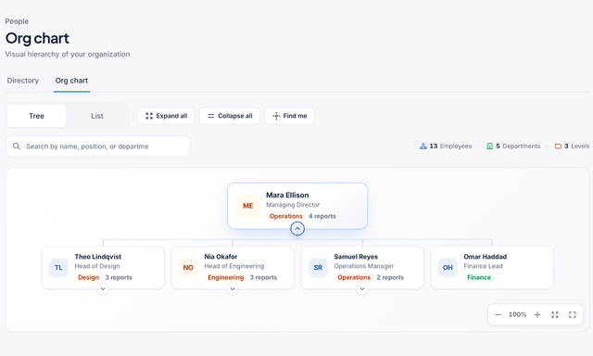The image size is (593, 356).
Task: Click the SR avatar of Samuel Reyes
Action: (318, 268)
